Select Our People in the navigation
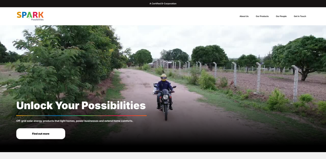The height and width of the screenshot is (159, 326). pyautogui.click(x=281, y=16)
